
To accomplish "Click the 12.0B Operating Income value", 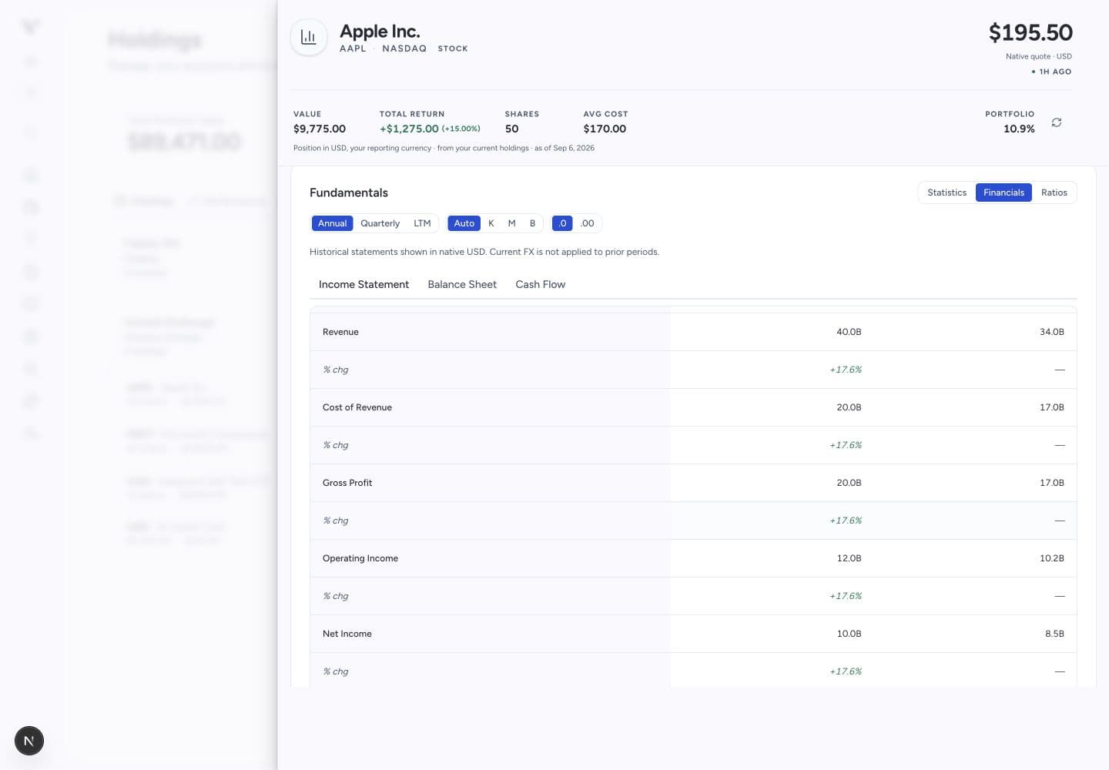I will (x=849, y=558).
